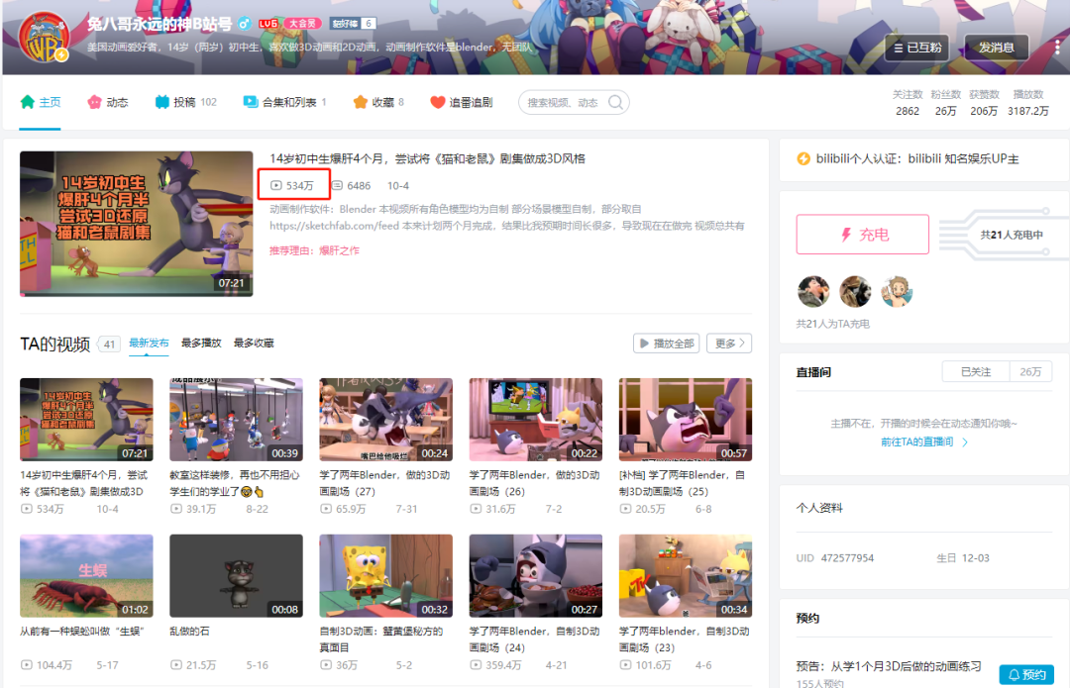The image size is (1070, 688).
Task: Follow link 前往TA的直播间
Action: pyautogui.click(x=924, y=442)
